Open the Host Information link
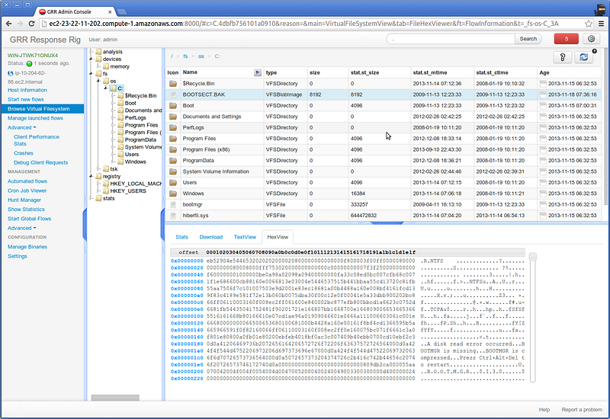 pos(27,90)
